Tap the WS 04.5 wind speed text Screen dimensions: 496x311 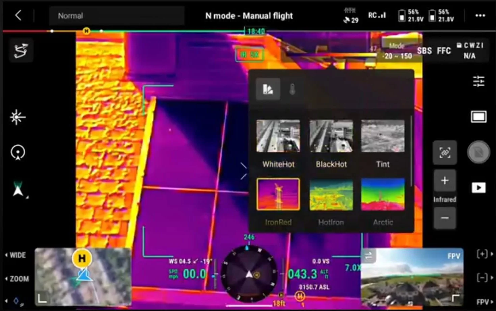coord(191,261)
